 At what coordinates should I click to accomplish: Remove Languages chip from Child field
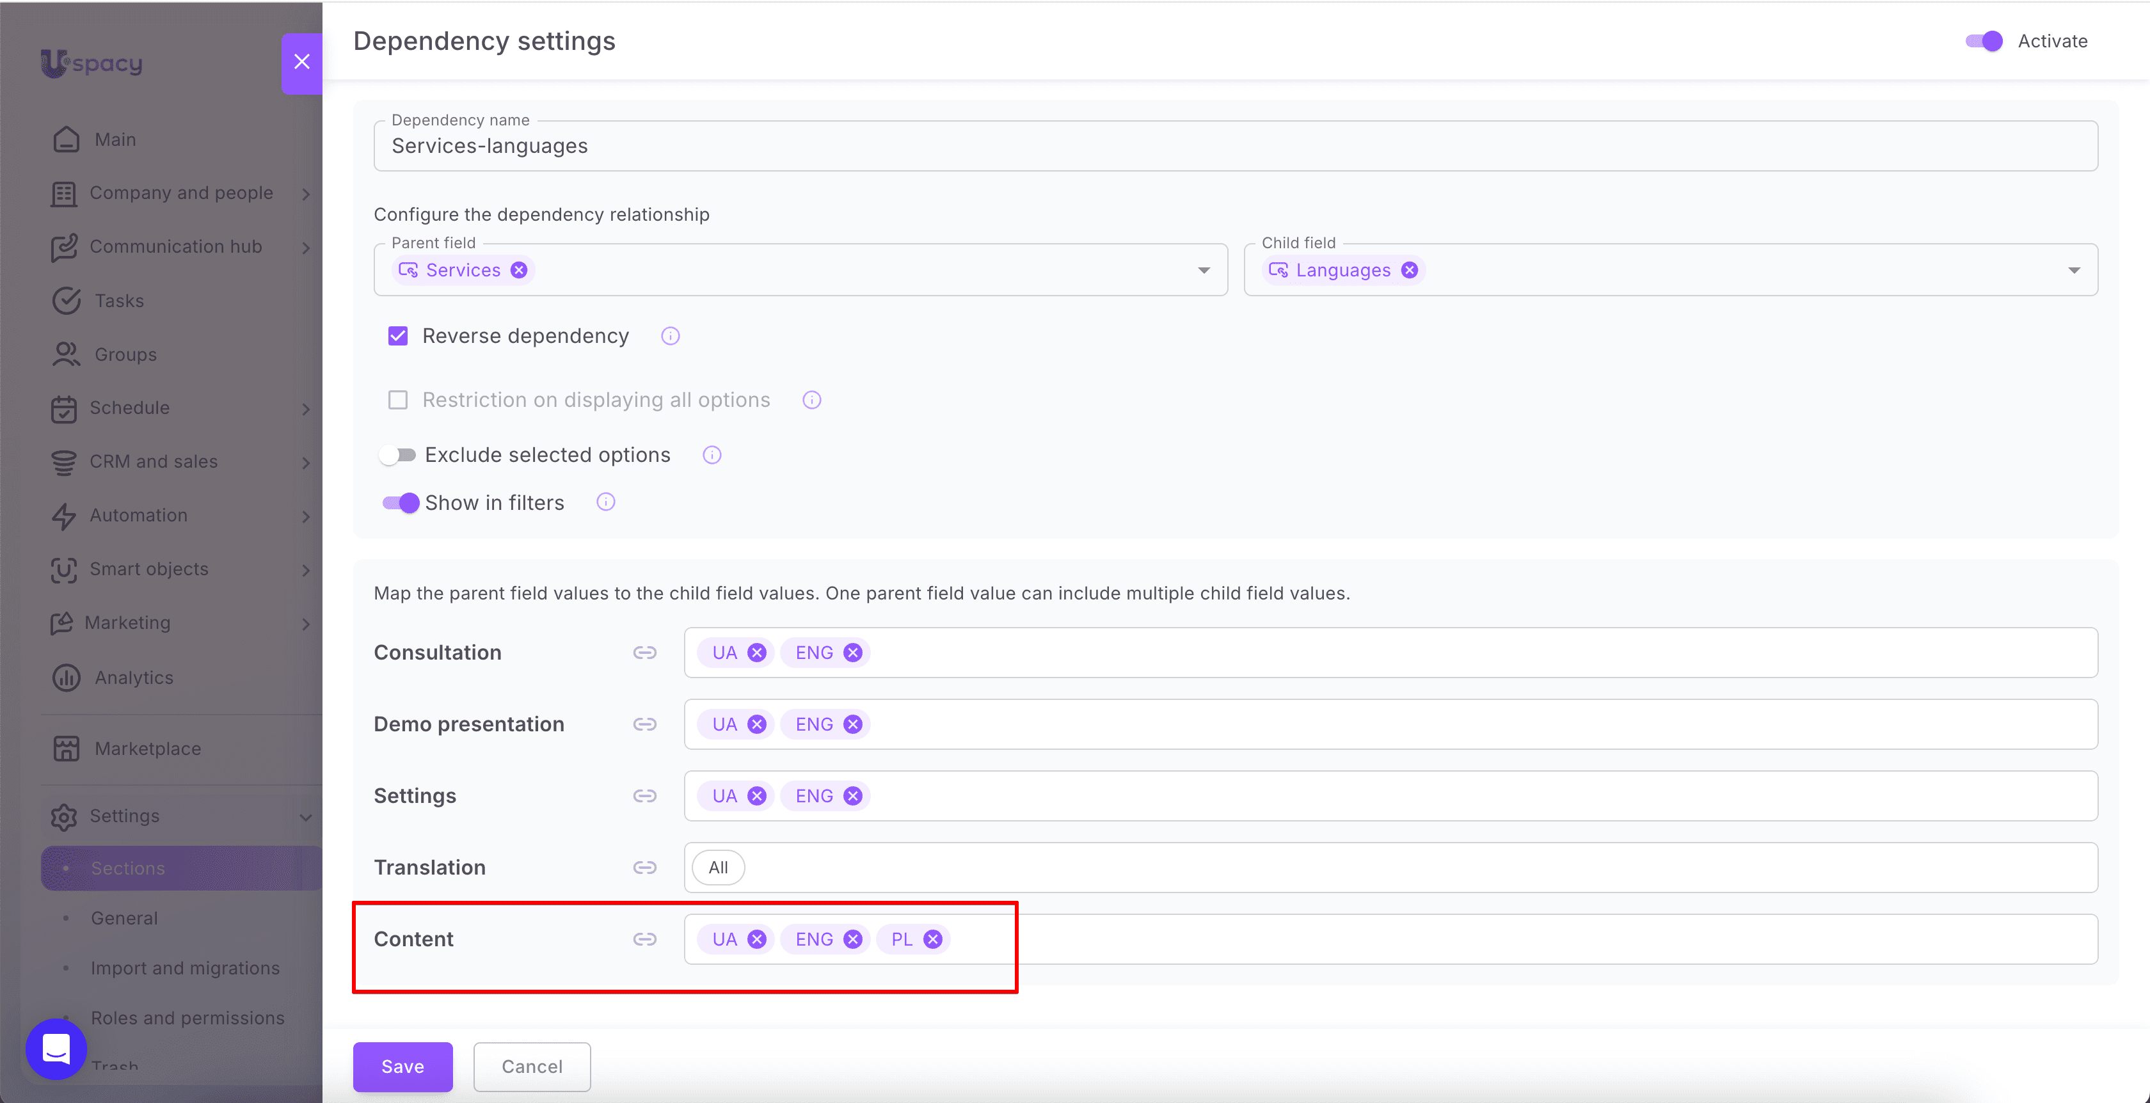pos(1410,271)
